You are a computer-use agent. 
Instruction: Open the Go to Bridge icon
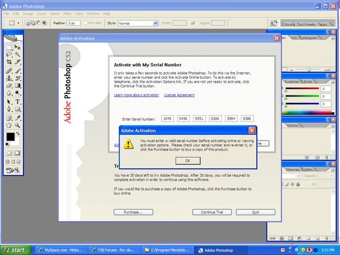273,23
